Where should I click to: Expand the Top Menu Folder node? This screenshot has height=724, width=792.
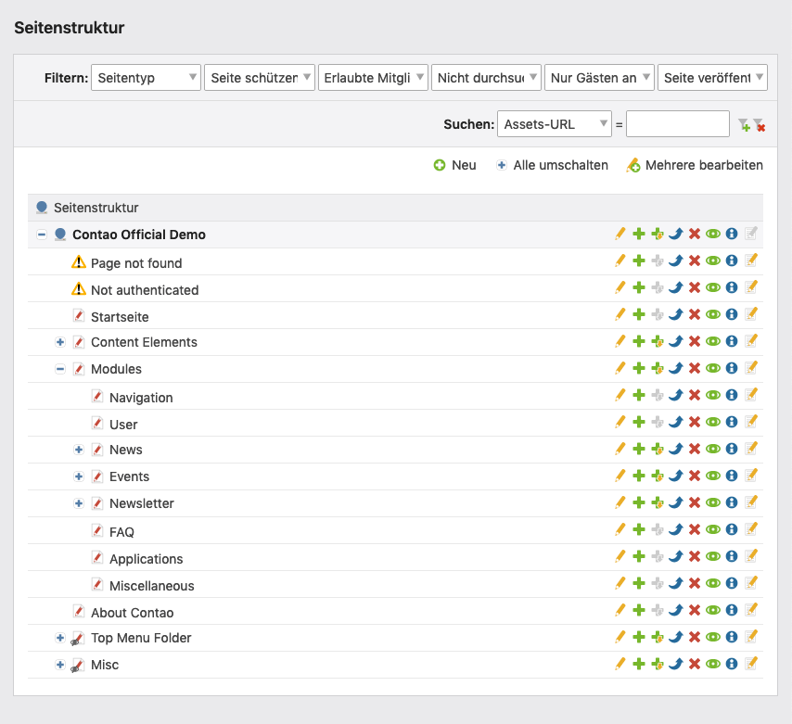(60, 638)
